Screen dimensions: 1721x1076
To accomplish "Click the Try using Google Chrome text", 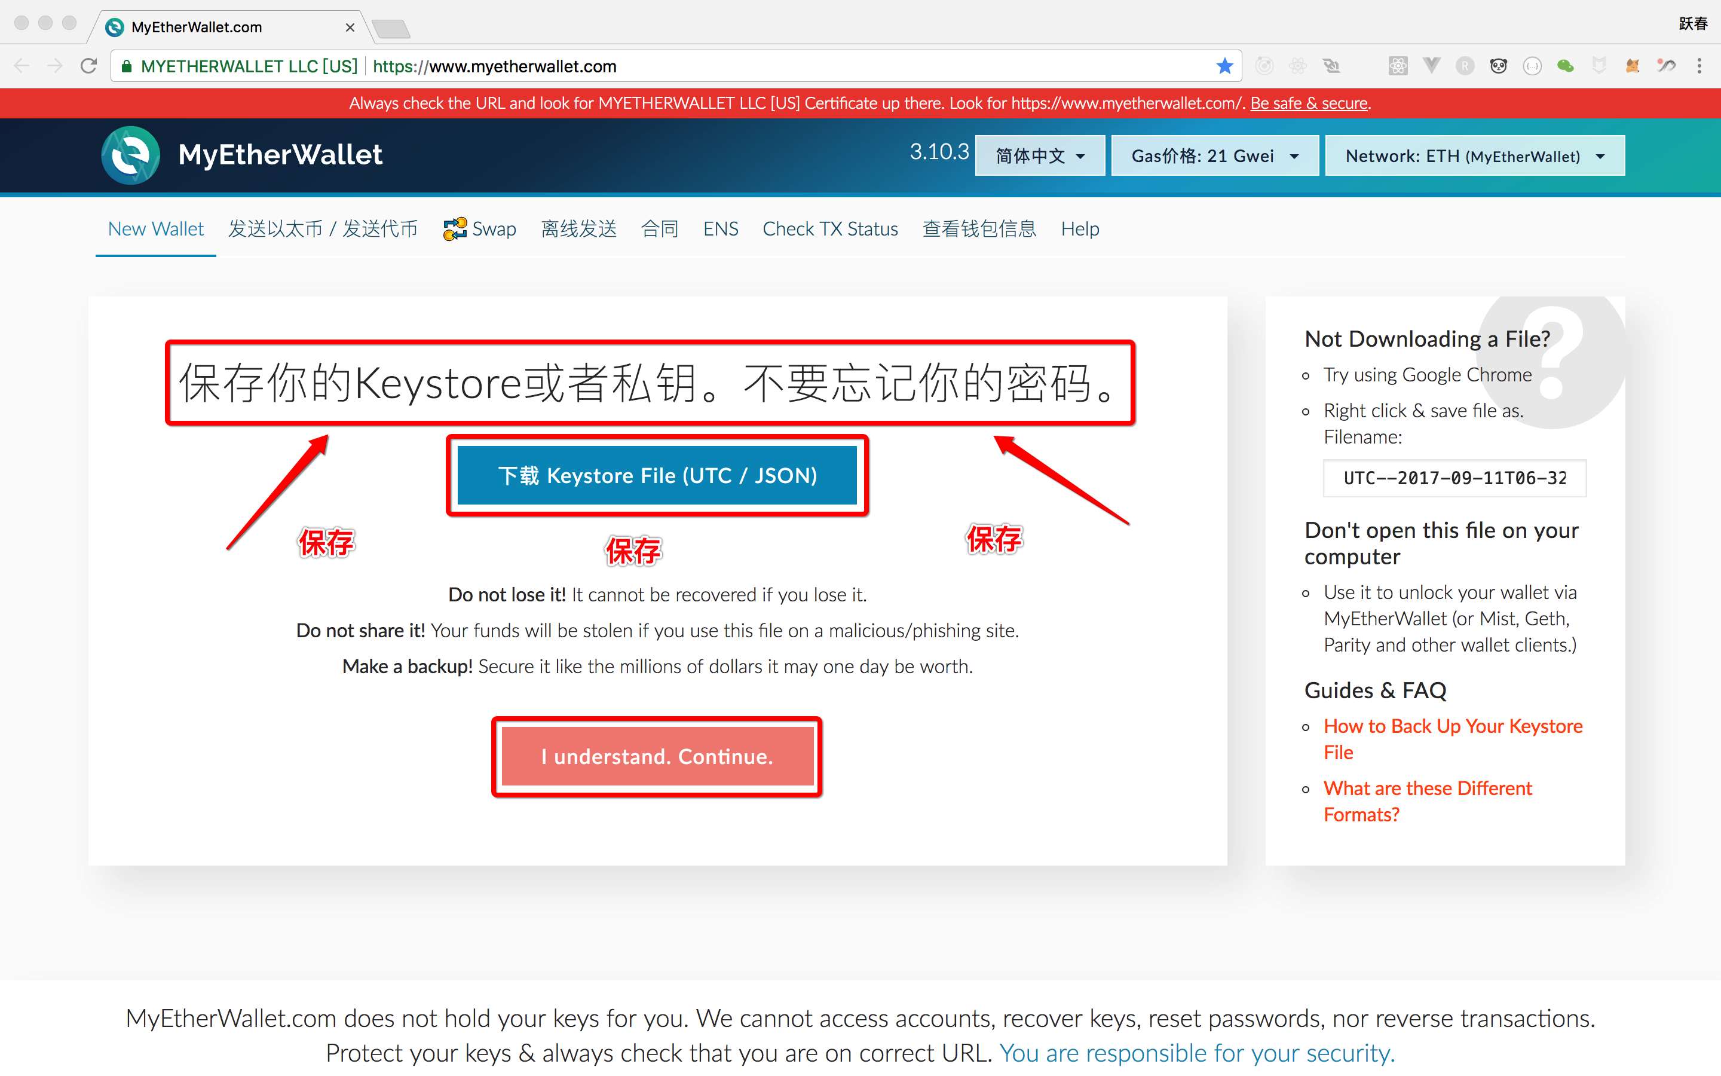I will click(1427, 374).
